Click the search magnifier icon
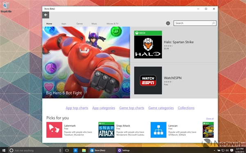Image resolution: width=246 pixels, height=153 pixels. point(213,23)
